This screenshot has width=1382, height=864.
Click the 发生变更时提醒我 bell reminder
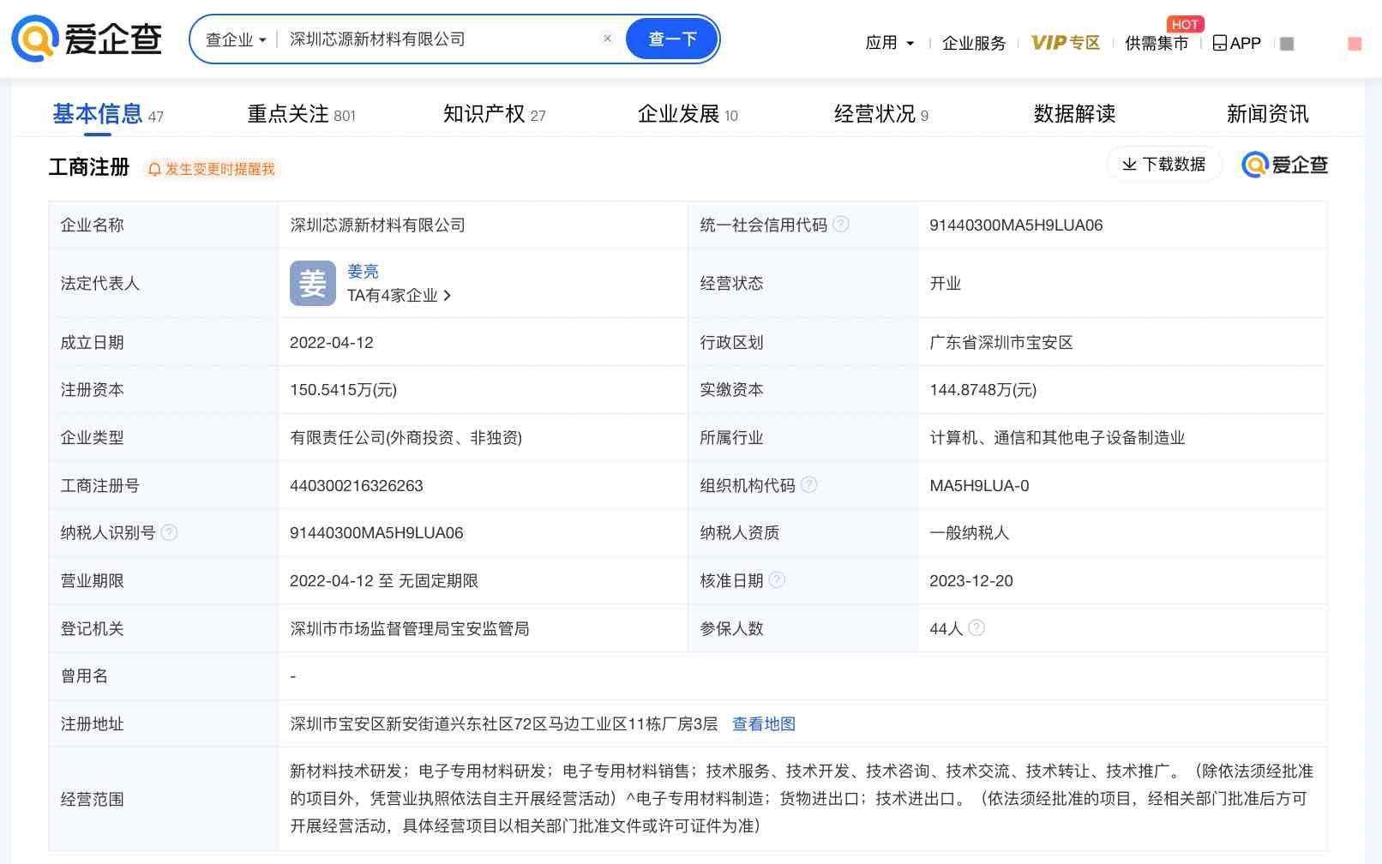[211, 169]
